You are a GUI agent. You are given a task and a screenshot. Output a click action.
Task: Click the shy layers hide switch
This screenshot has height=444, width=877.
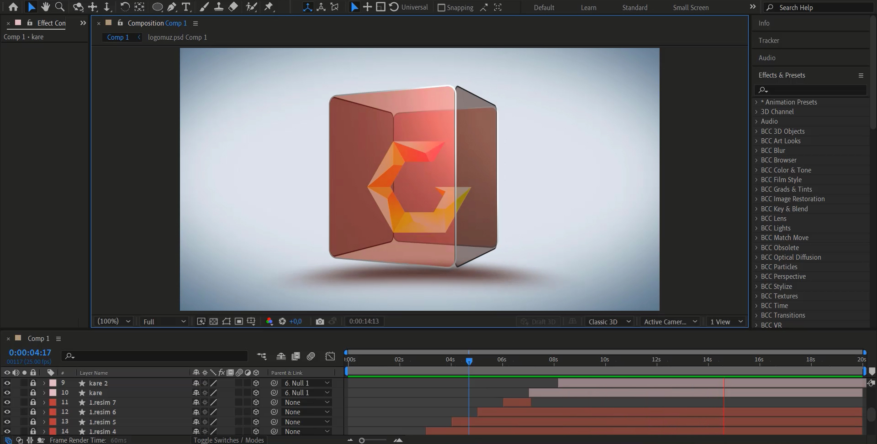click(281, 356)
